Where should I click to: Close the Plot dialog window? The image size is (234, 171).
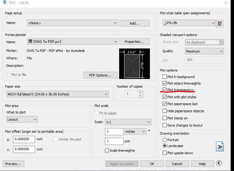pos(226,2)
